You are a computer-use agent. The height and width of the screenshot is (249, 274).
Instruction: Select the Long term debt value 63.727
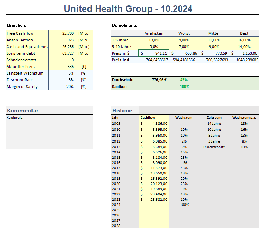pos(62,53)
